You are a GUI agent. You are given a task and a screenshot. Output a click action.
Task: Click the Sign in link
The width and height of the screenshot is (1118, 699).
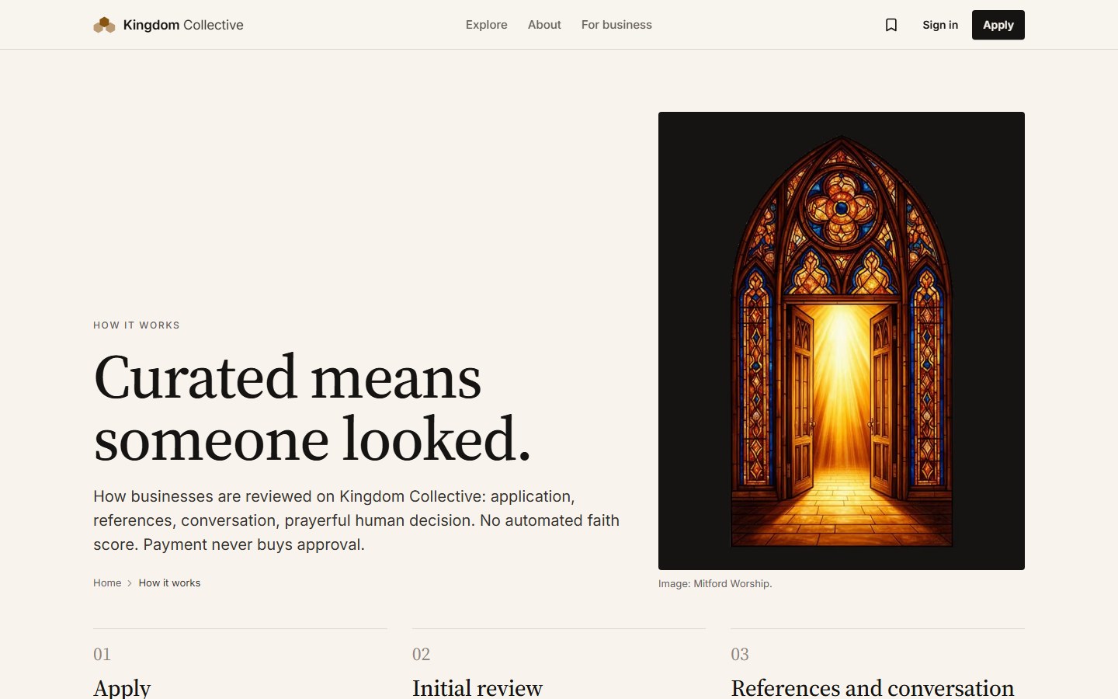940,25
